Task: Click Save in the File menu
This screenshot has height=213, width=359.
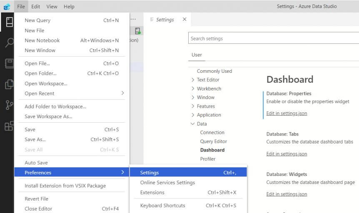Action: [72, 129]
